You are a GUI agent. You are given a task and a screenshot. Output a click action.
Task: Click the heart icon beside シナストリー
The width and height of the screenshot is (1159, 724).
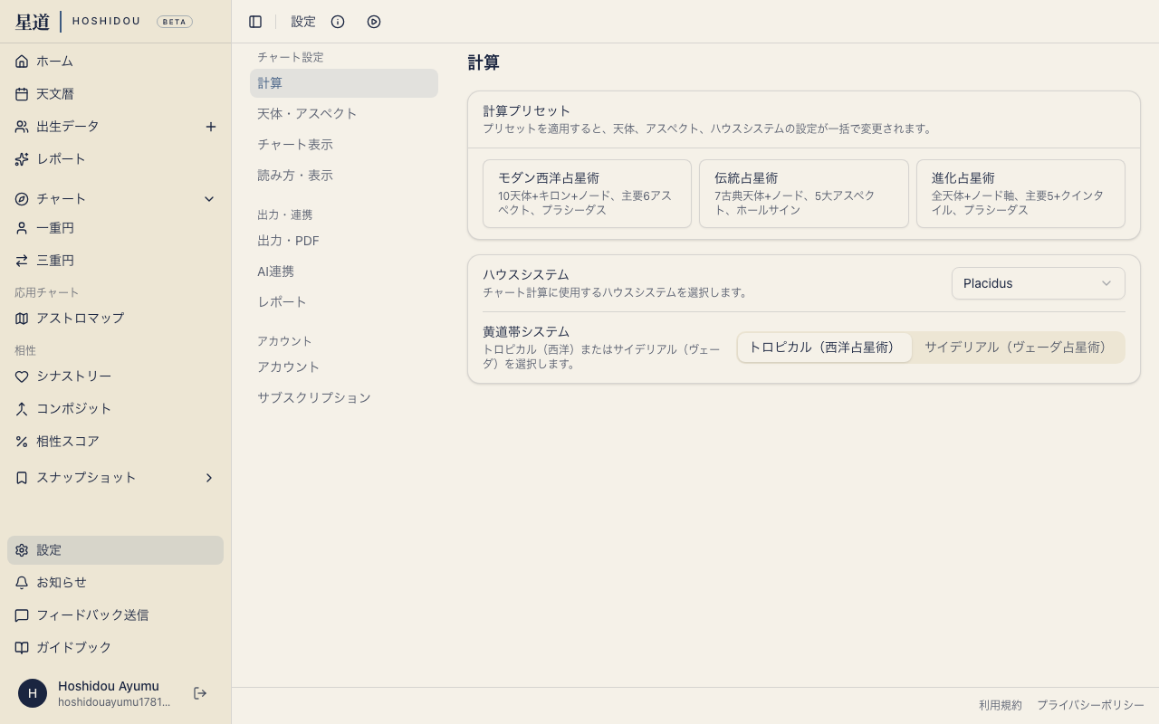coord(22,376)
